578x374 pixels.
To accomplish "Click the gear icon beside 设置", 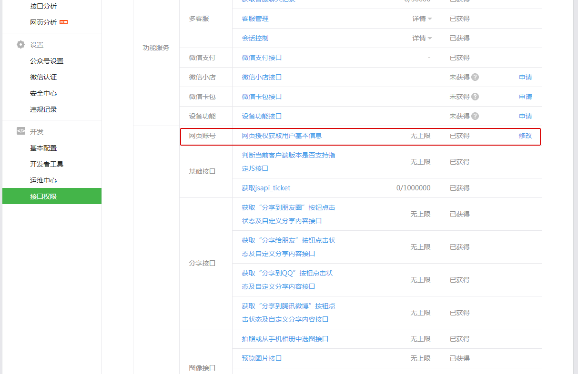I will [x=20, y=45].
